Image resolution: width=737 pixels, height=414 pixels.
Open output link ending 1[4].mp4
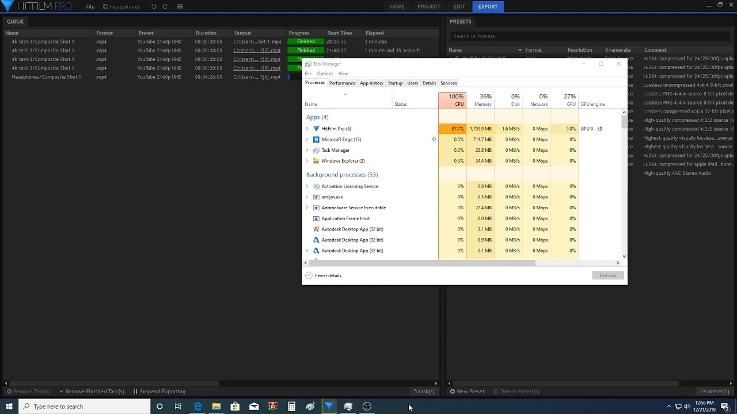[257, 59]
